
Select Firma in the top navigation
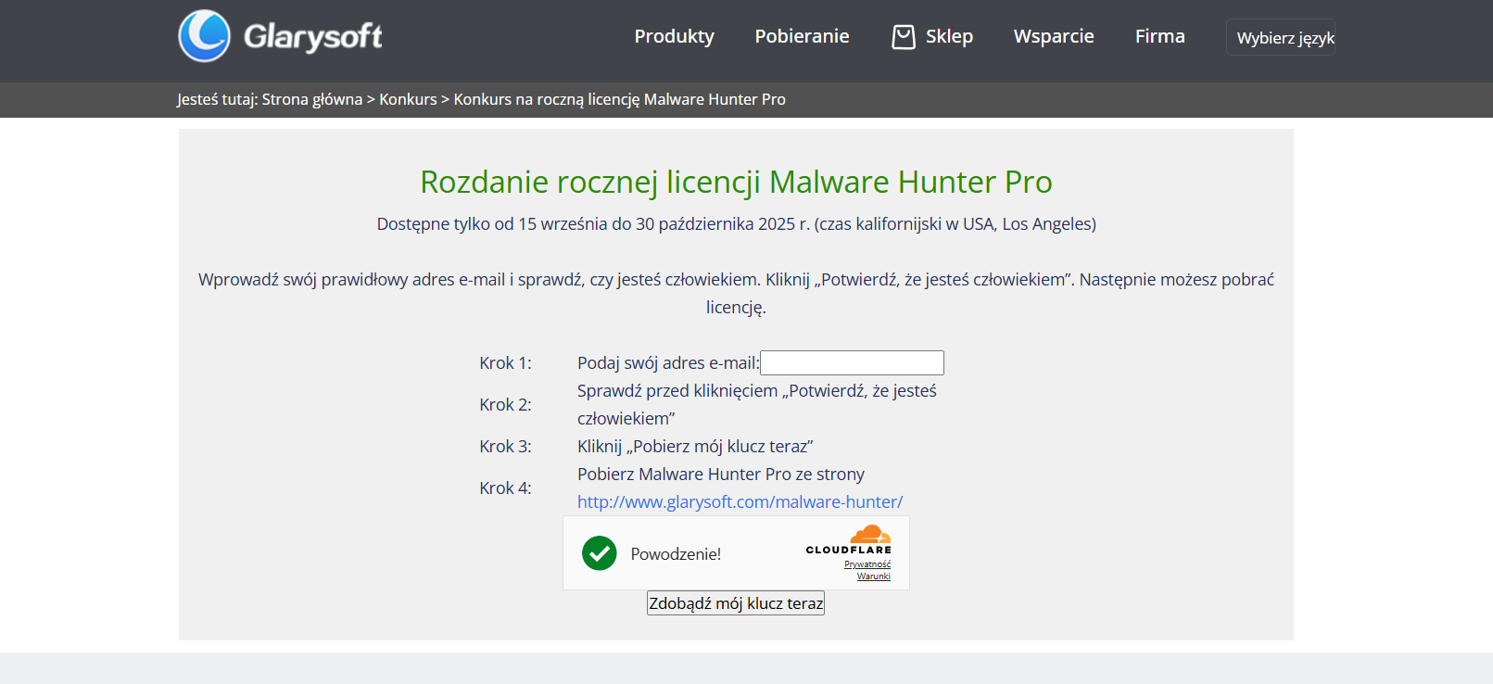(x=1159, y=36)
